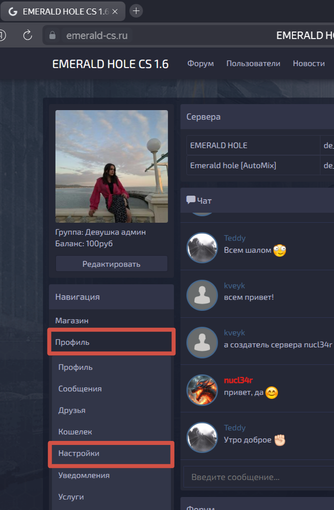Viewport: 334px width, 510px height.
Task: Reload the page with refresh icon
Action: tap(27, 35)
